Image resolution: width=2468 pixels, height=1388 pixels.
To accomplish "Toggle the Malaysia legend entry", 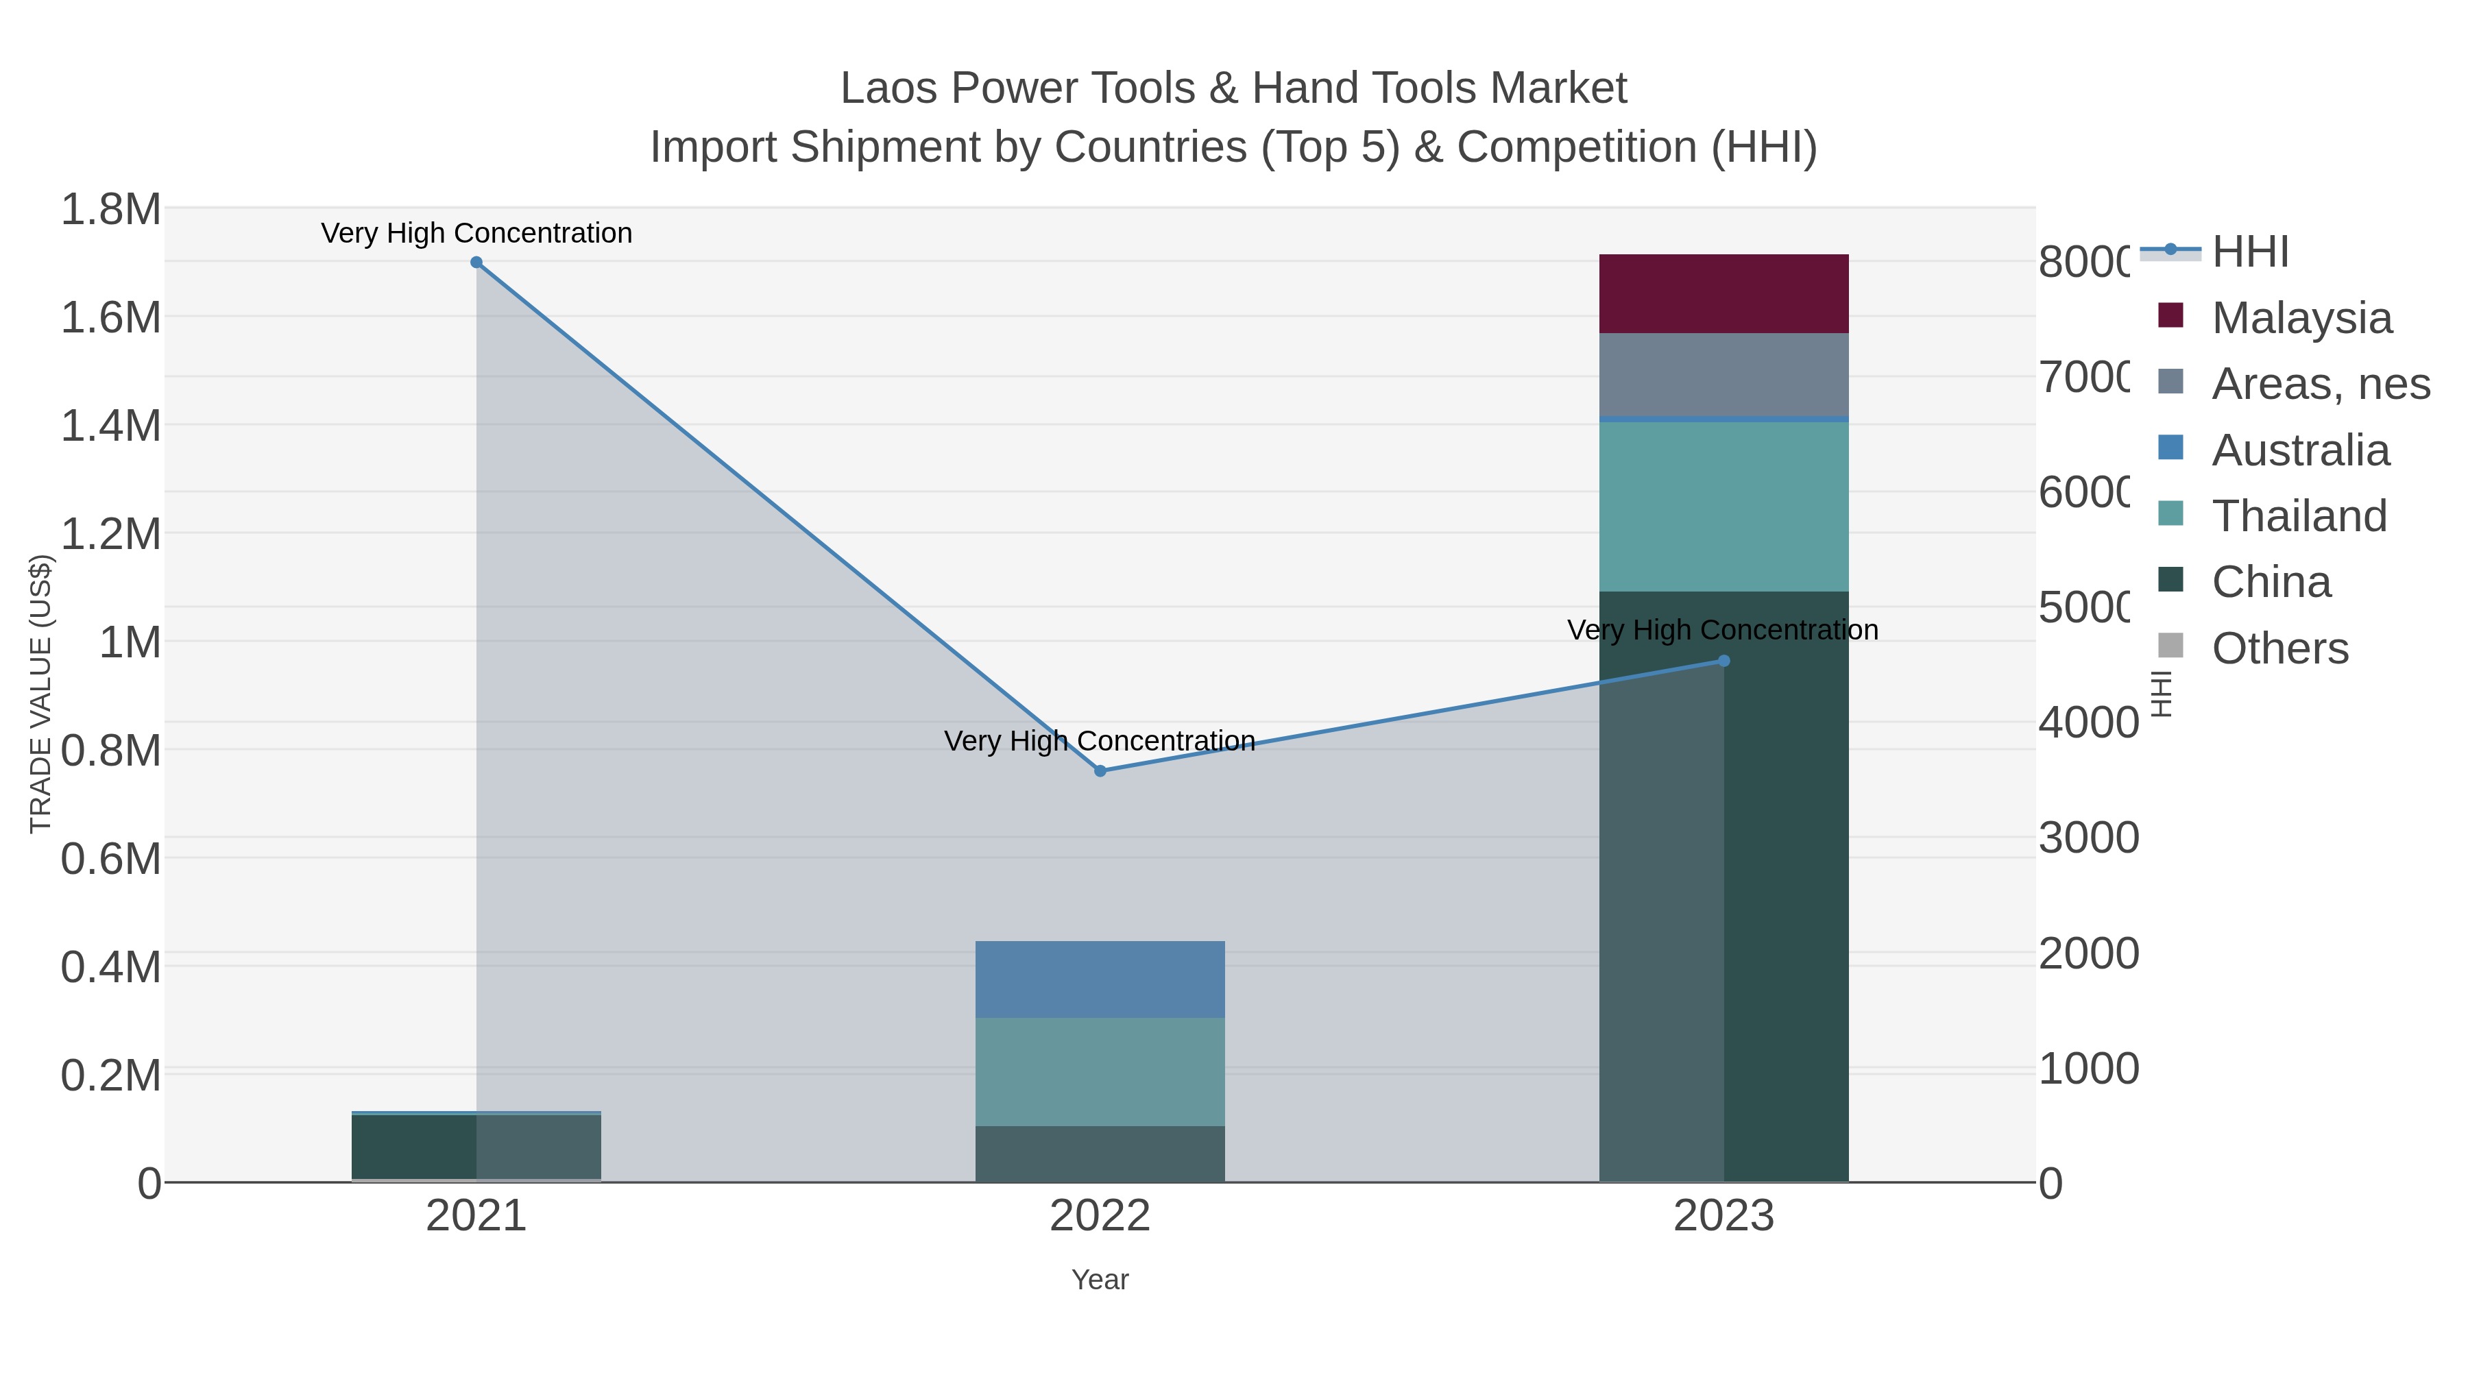I will pyautogui.click(x=2275, y=317).
